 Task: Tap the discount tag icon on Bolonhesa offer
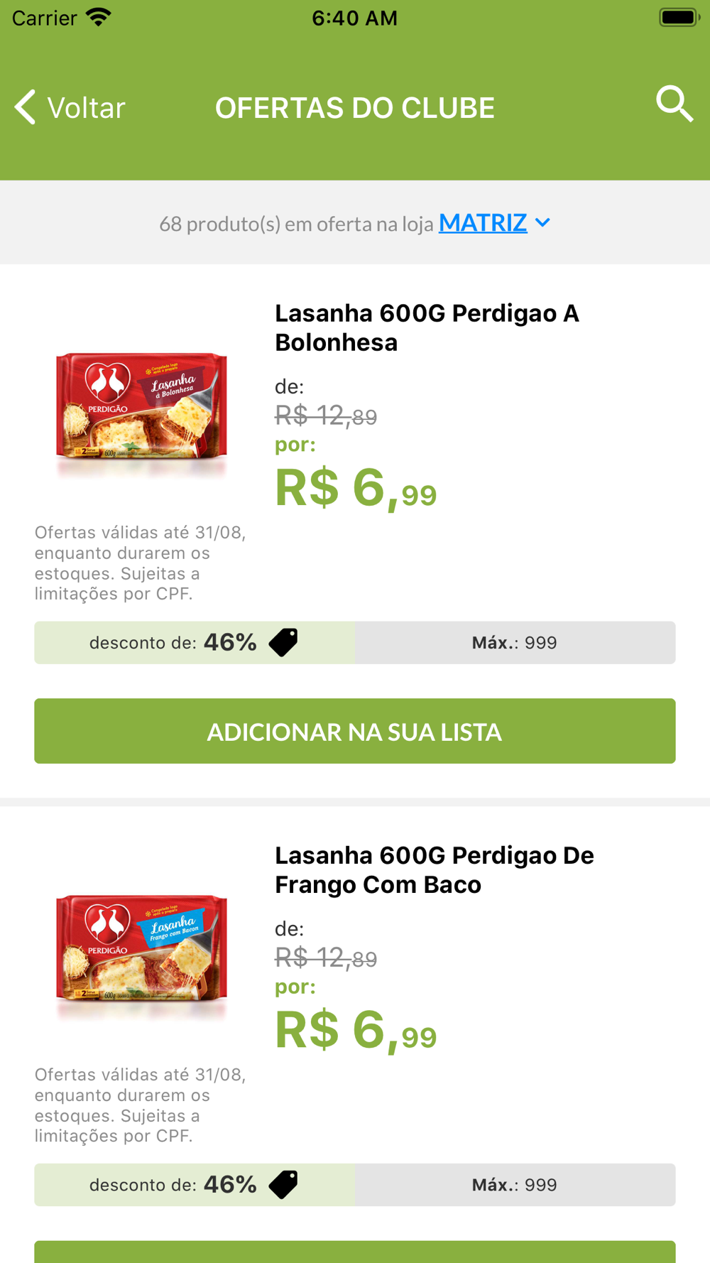click(283, 642)
